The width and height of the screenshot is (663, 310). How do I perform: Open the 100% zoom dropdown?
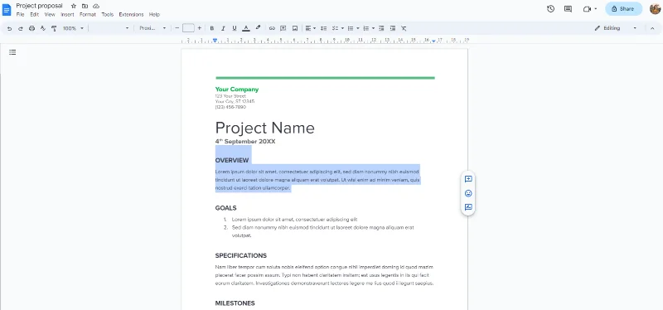coord(74,28)
